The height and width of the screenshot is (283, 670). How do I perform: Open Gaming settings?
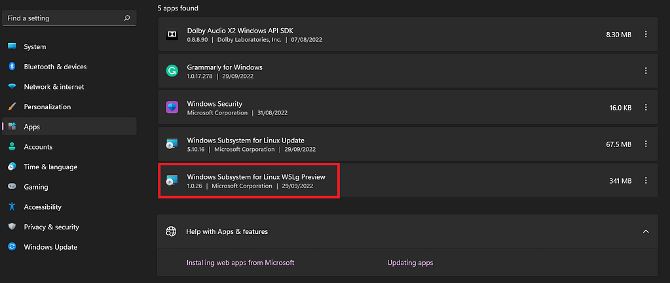[69, 187]
